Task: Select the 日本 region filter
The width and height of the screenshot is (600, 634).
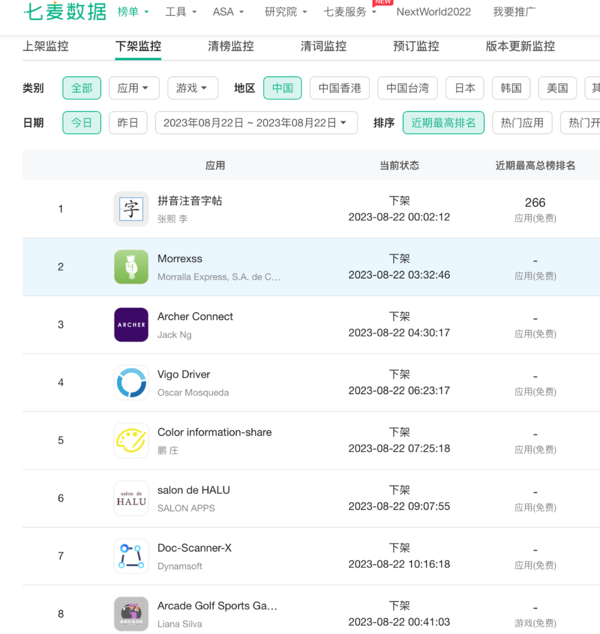Action: (x=465, y=88)
